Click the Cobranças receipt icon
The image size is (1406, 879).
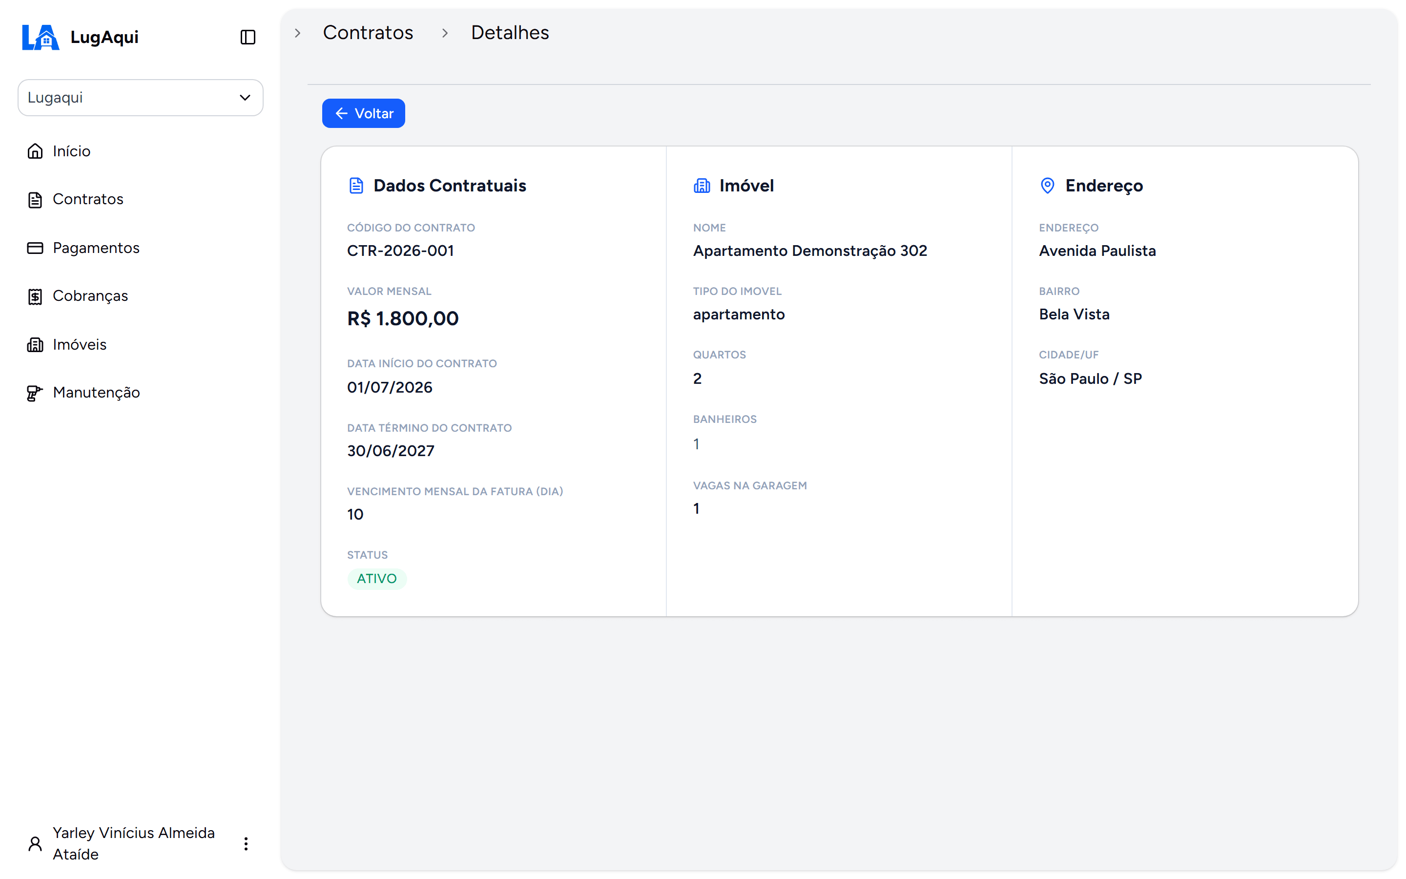[x=35, y=296]
